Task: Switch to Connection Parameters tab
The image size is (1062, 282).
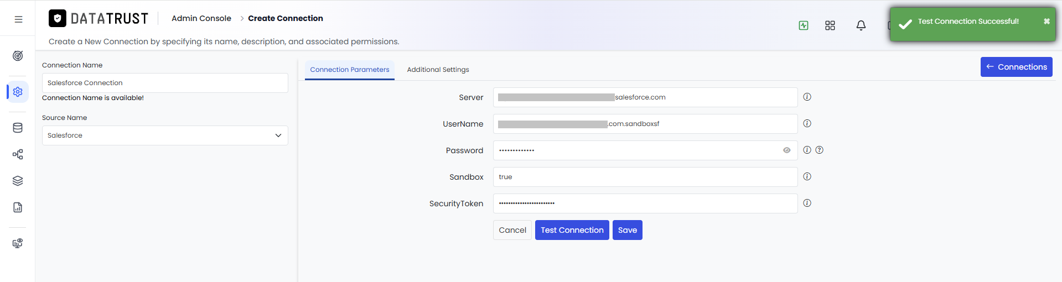Action: click(350, 70)
